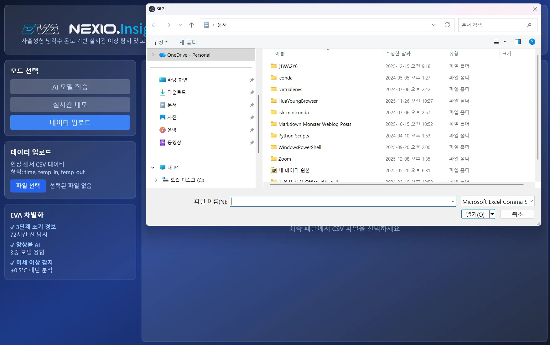Screen dimensions: 550x345
Task: Expand the address bar history dropdown
Action: [434, 25]
